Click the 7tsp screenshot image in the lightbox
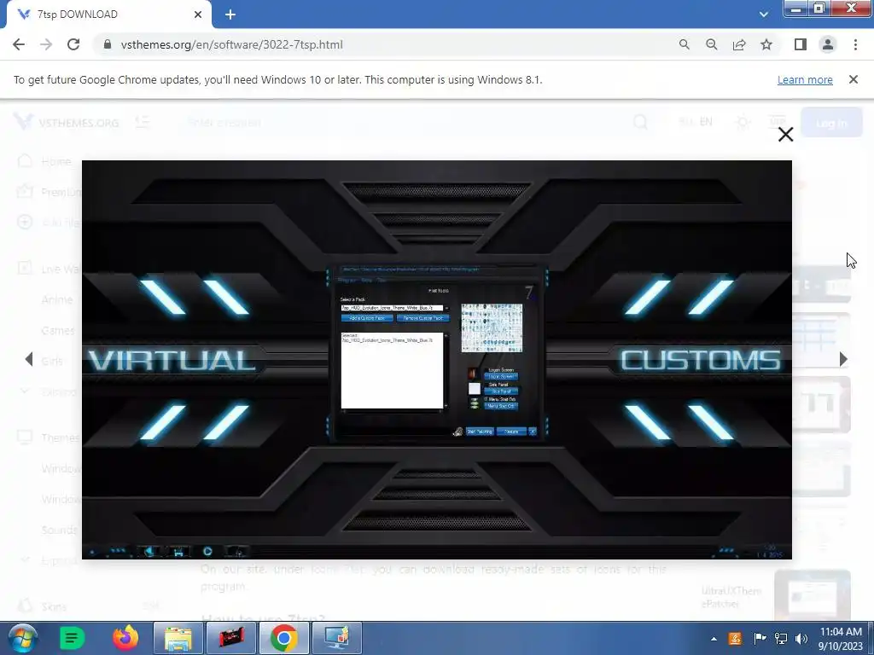This screenshot has height=655, width=874. tap(436, 360)
